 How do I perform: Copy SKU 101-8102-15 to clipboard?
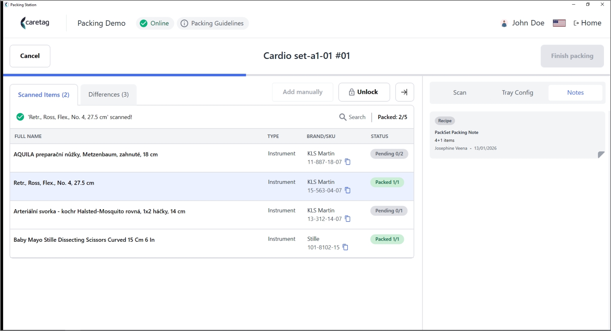345,247
